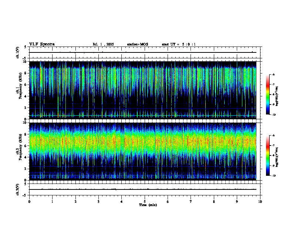293x226 pixels.
Task: Click the "8" tick on the time axis
Action: [214, 202]
